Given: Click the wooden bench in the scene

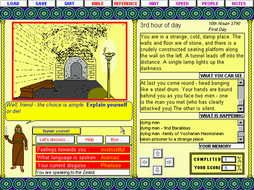Looking at the screenshot, I should pos(37,89).
